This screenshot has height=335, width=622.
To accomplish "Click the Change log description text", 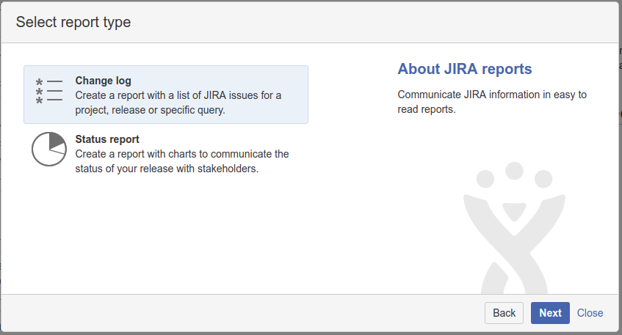I will pyautogui.click(x=178, y=103).
